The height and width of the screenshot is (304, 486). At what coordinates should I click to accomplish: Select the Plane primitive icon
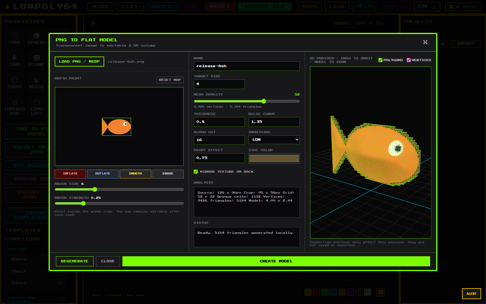pos(36,60)
